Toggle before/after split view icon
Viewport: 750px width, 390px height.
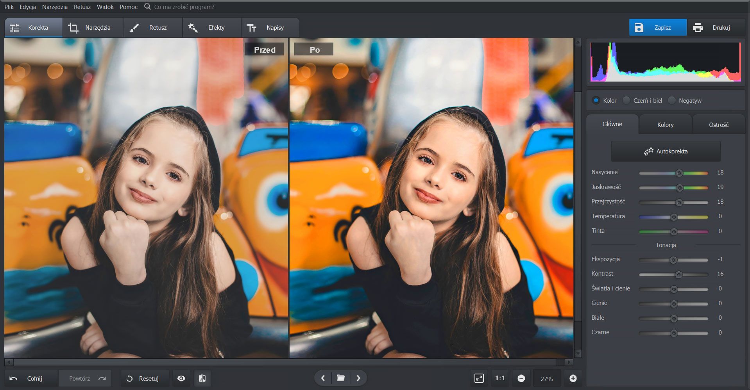202,378
